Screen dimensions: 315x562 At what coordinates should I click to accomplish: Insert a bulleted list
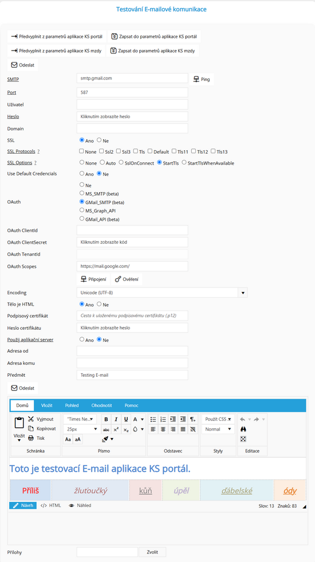153,419
